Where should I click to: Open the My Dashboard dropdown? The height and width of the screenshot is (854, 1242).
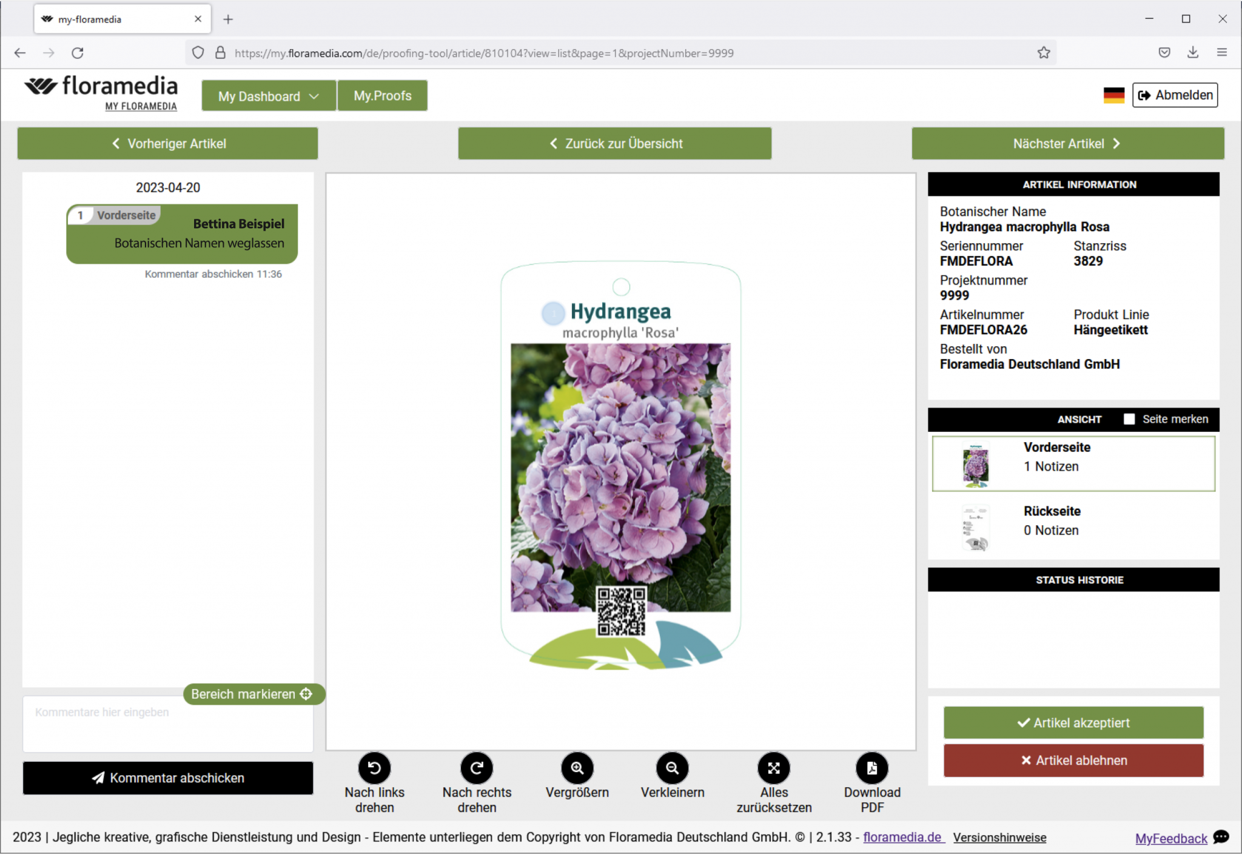pos(267,95)
